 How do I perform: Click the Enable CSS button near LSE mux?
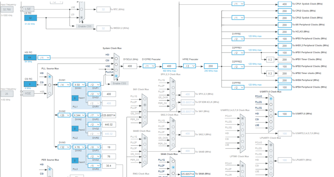tap(85, 26)
